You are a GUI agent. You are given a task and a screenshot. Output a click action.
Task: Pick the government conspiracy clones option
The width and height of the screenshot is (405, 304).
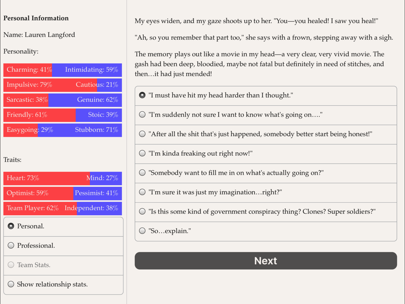tap(266, 212)
